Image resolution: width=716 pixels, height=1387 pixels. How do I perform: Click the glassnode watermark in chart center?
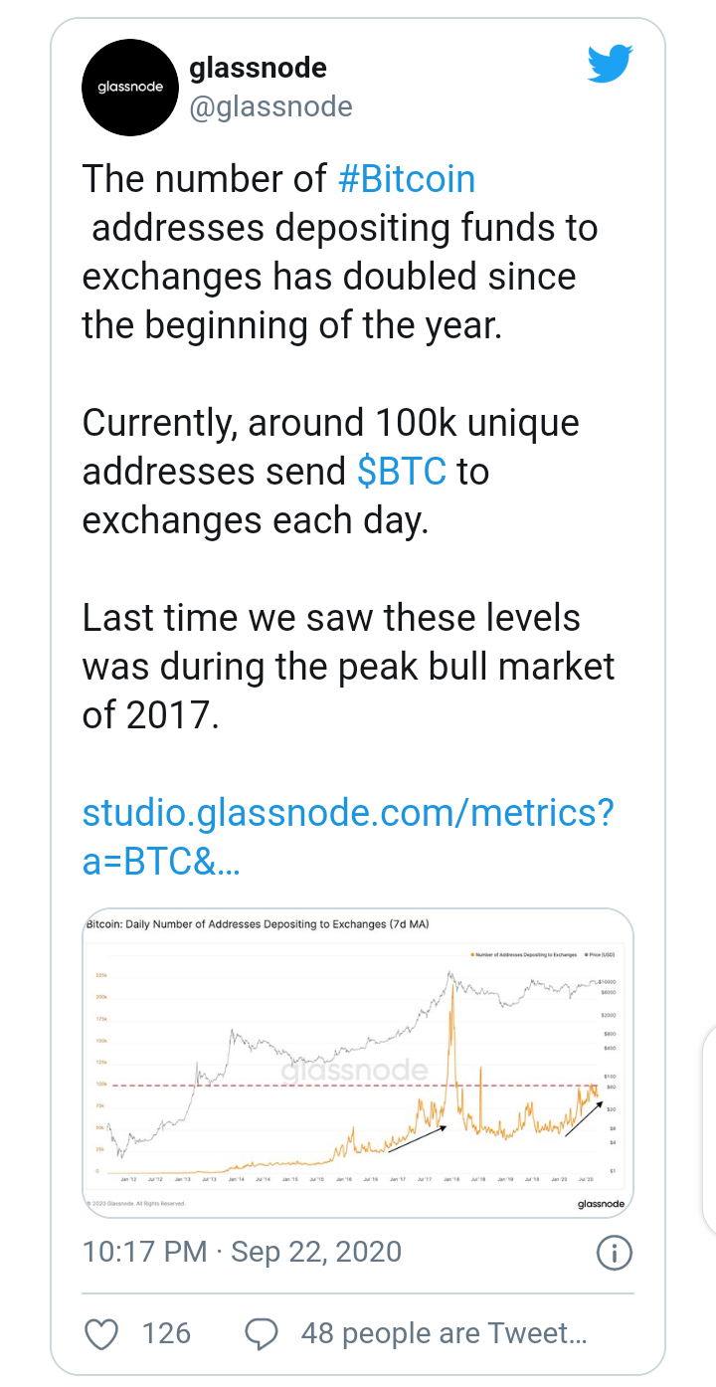354,1071
